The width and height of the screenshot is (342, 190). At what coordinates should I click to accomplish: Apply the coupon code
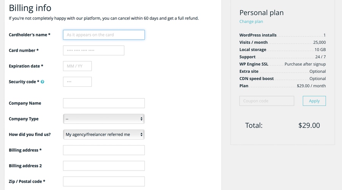314,101
